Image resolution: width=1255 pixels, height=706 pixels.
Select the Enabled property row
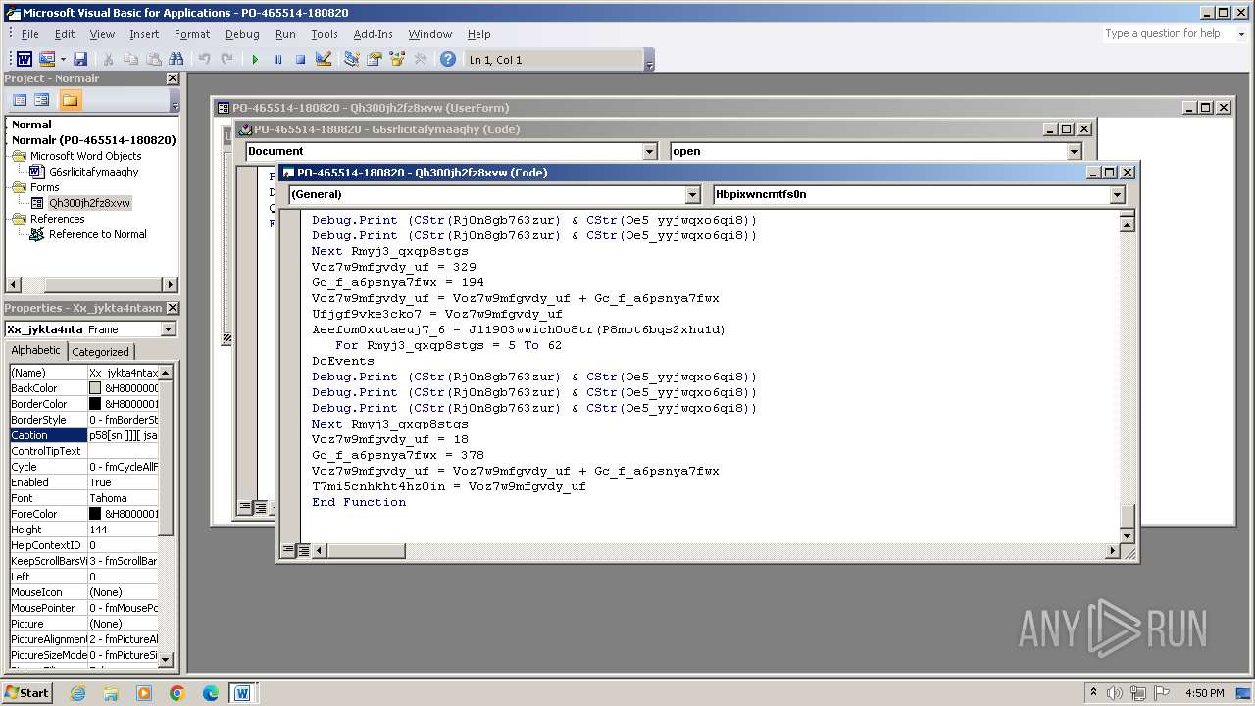(x=83, y=482)
